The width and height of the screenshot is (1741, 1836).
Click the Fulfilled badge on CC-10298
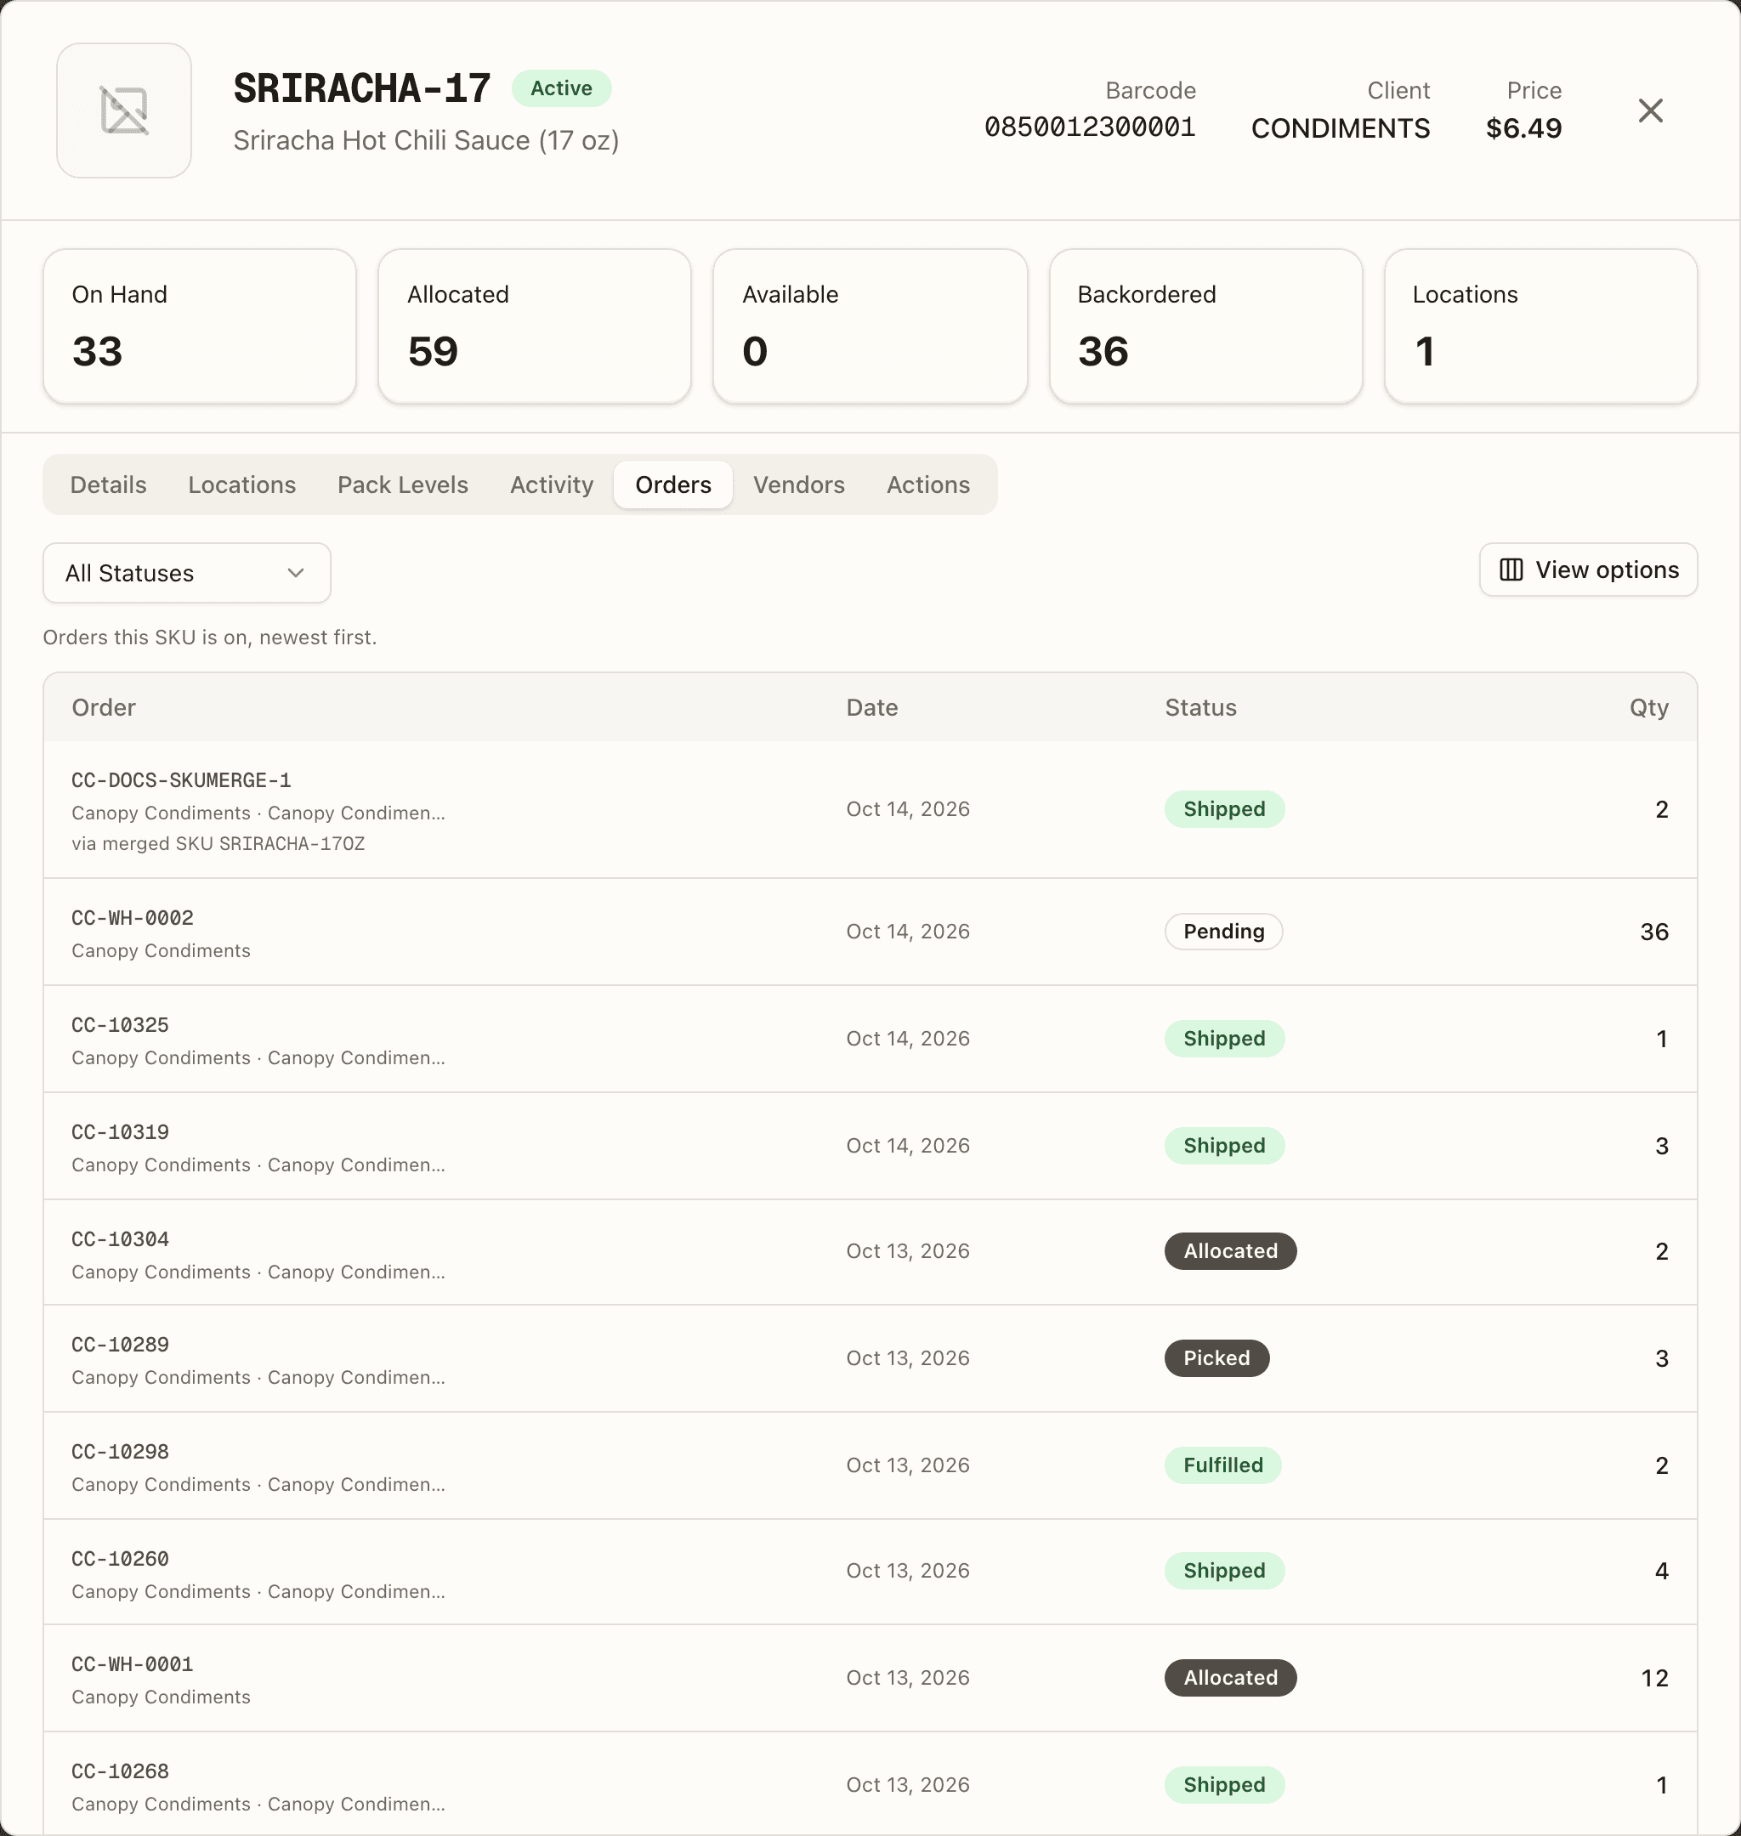tap(1223, 1465)
